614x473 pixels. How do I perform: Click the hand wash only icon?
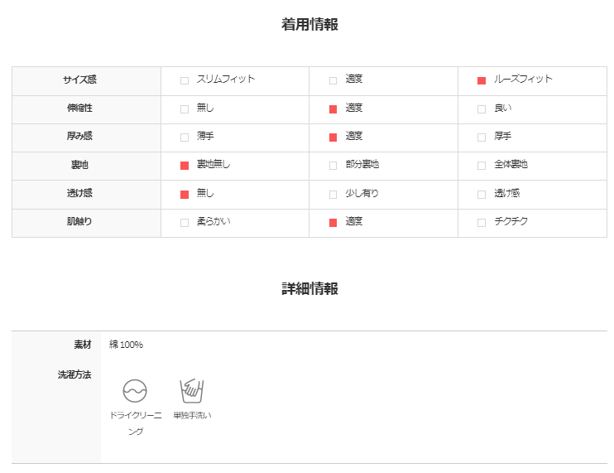192,391
